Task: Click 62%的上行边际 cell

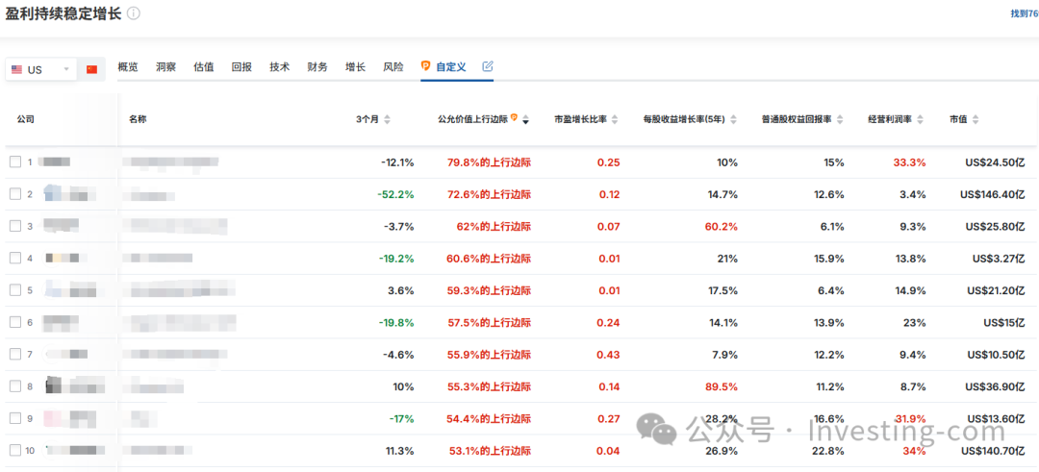Action: pos(494,227)
